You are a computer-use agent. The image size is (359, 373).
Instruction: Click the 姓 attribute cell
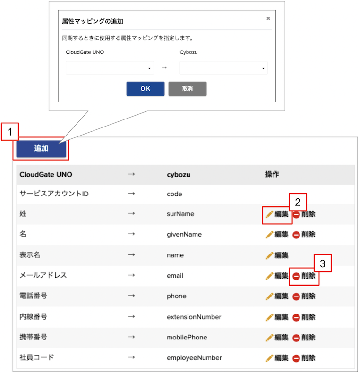click(x=23, y=213)
